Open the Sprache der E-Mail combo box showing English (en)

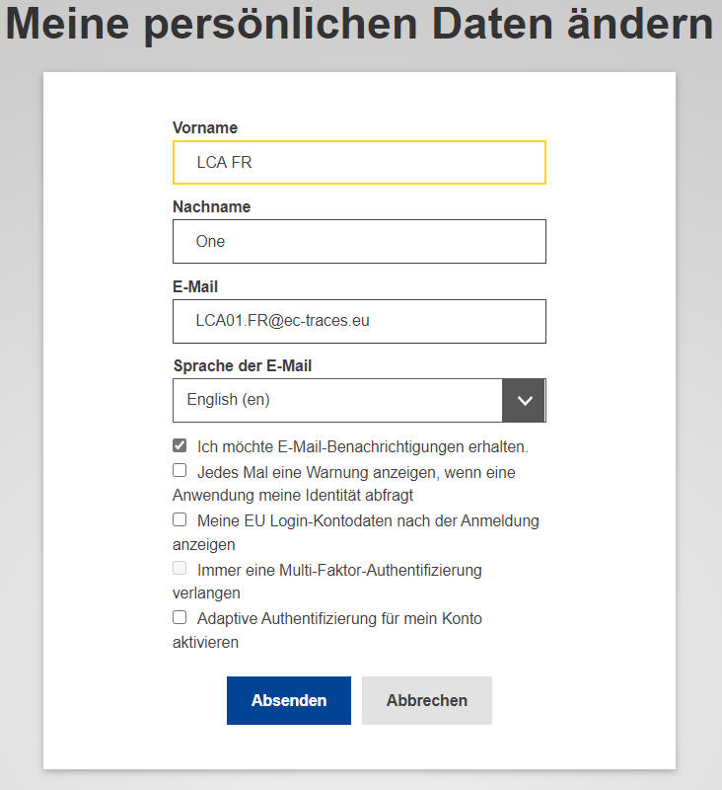[337, 400]
